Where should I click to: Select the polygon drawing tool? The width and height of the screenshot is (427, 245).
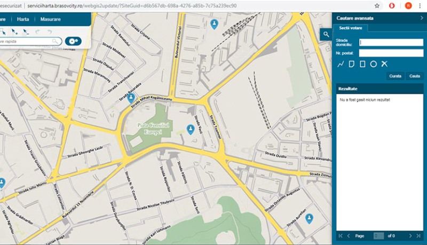pyautogui.click(x=352, y=64)
